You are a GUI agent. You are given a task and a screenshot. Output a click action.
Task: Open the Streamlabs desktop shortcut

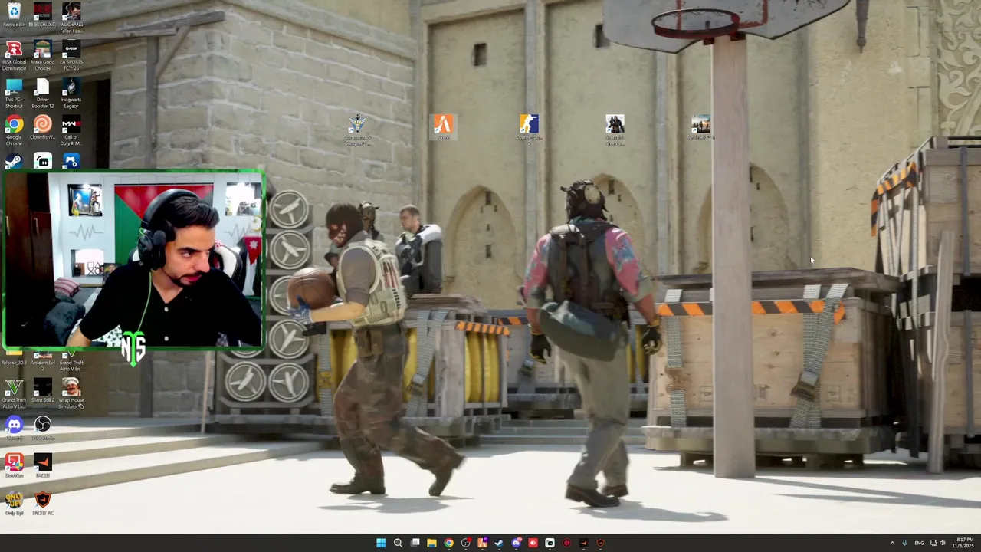[x=43, y=161]
